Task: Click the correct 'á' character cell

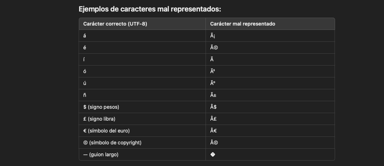Action: pyautogui.click(x=142, y=36)
